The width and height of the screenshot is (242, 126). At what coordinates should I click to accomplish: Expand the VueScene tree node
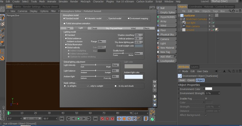pyautogui.click(x=179, y=15)
